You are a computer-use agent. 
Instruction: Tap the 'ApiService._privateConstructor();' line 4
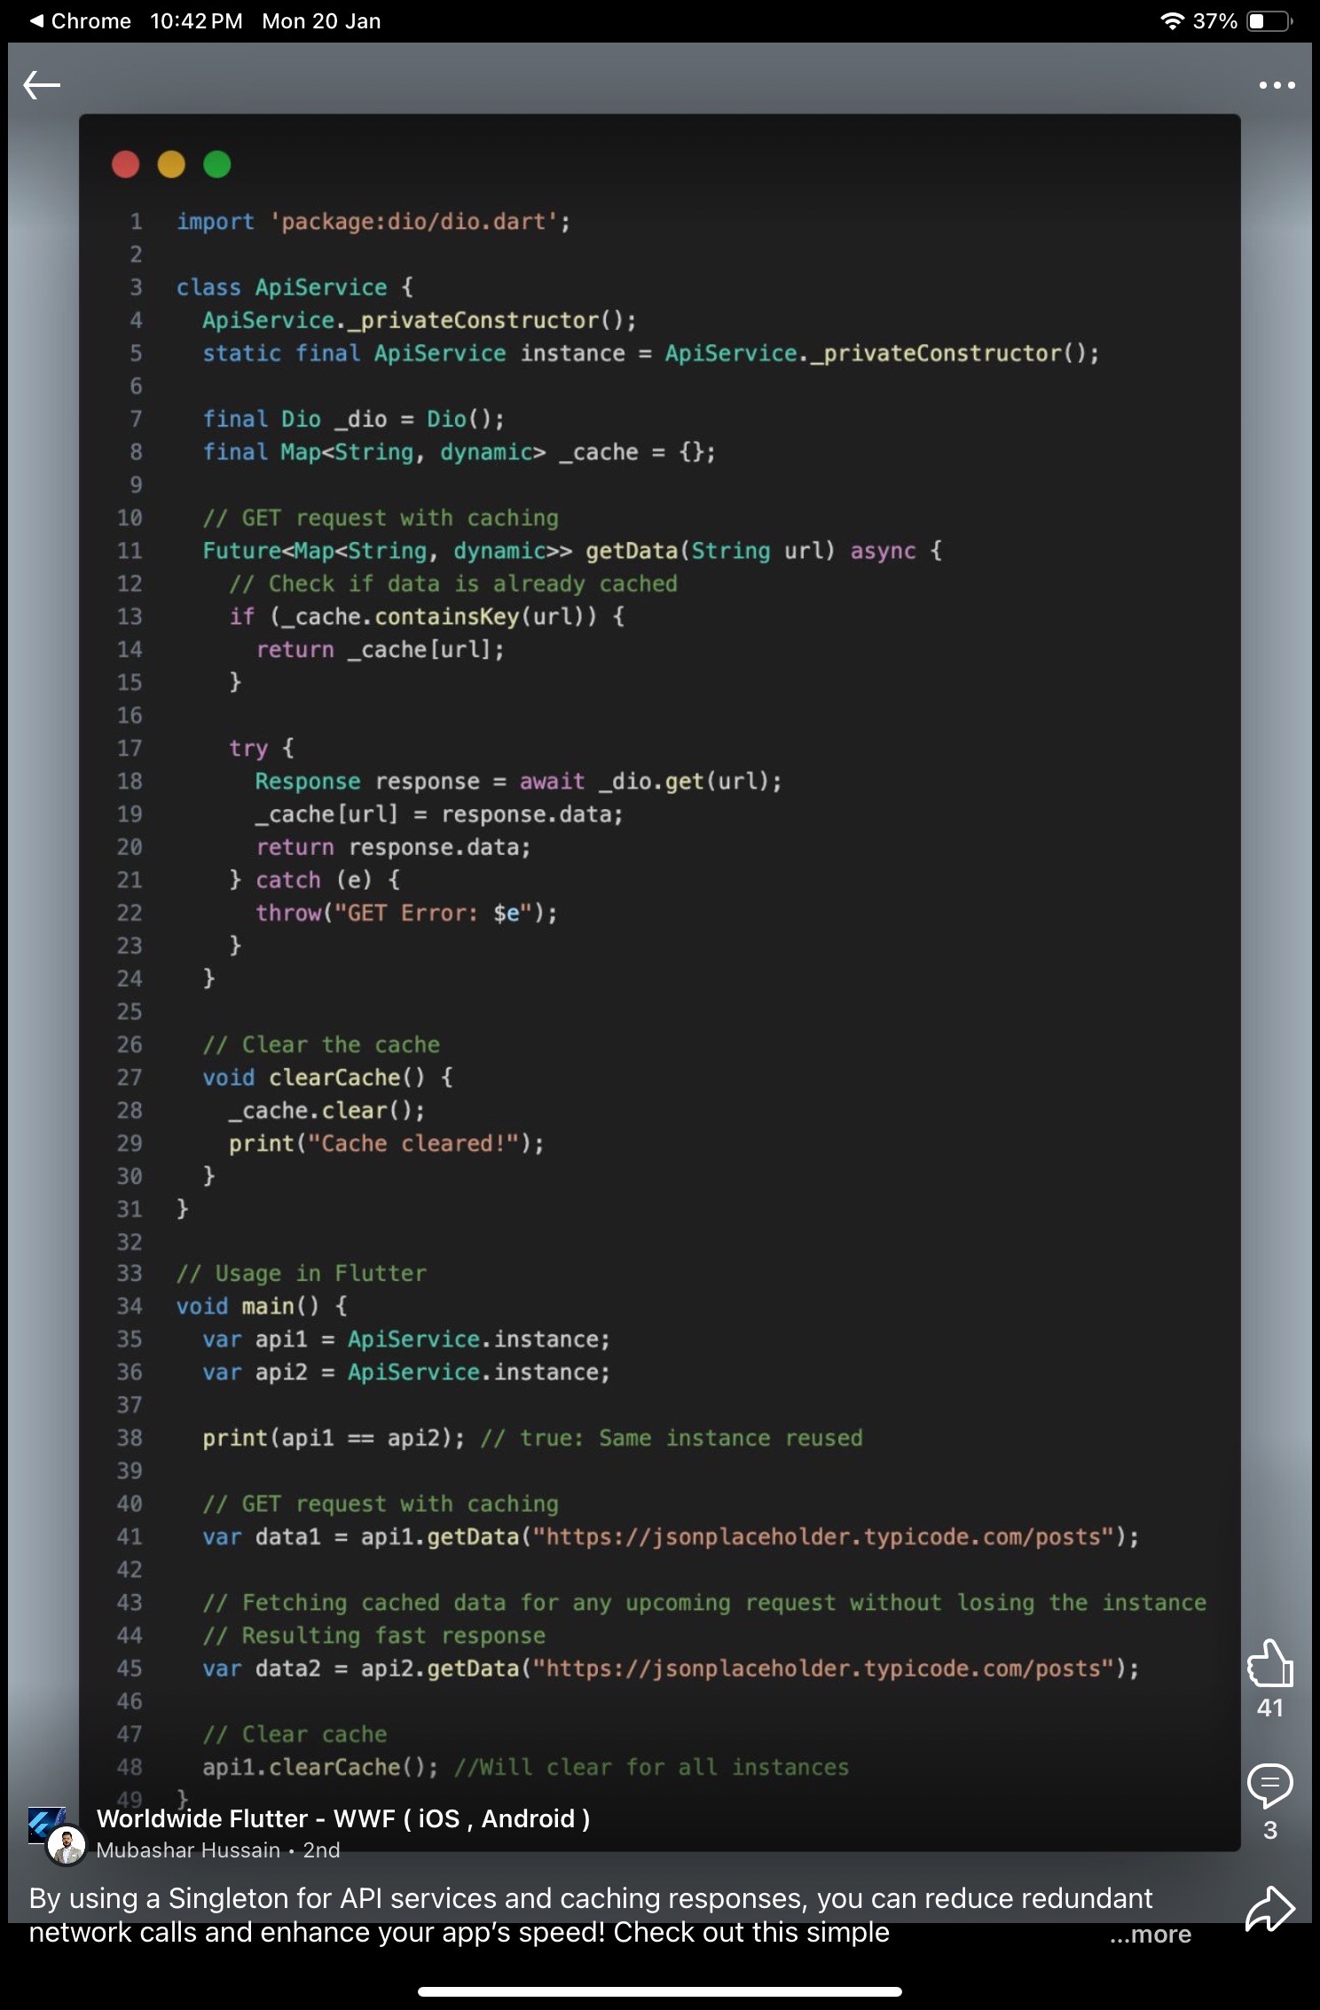[420, 320]
